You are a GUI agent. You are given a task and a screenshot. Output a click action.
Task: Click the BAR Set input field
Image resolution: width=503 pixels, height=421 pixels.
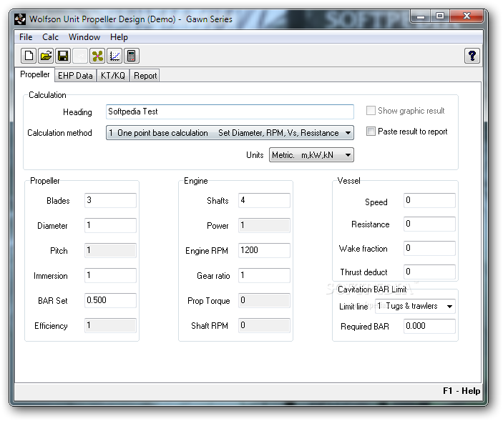[x=110, y=300]
